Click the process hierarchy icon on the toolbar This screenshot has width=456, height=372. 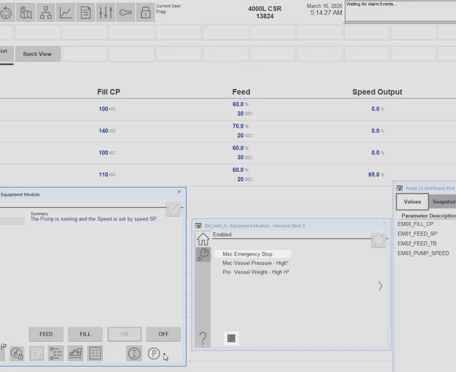point(46,12)
